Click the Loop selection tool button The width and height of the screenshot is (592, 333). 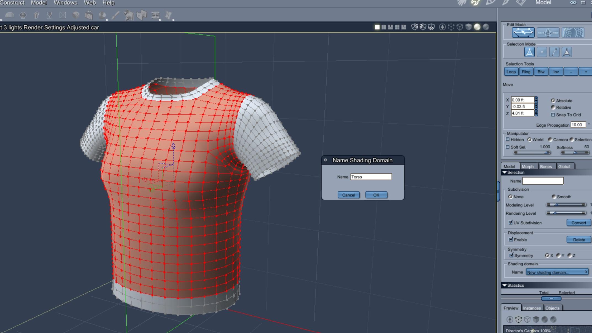(511, 72)
